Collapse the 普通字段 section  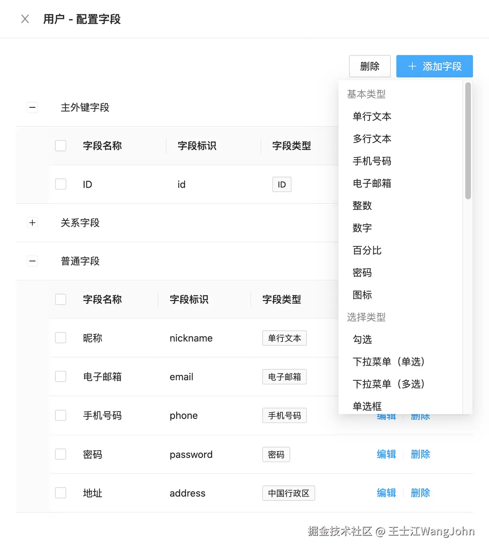click(x=32, y=261)
